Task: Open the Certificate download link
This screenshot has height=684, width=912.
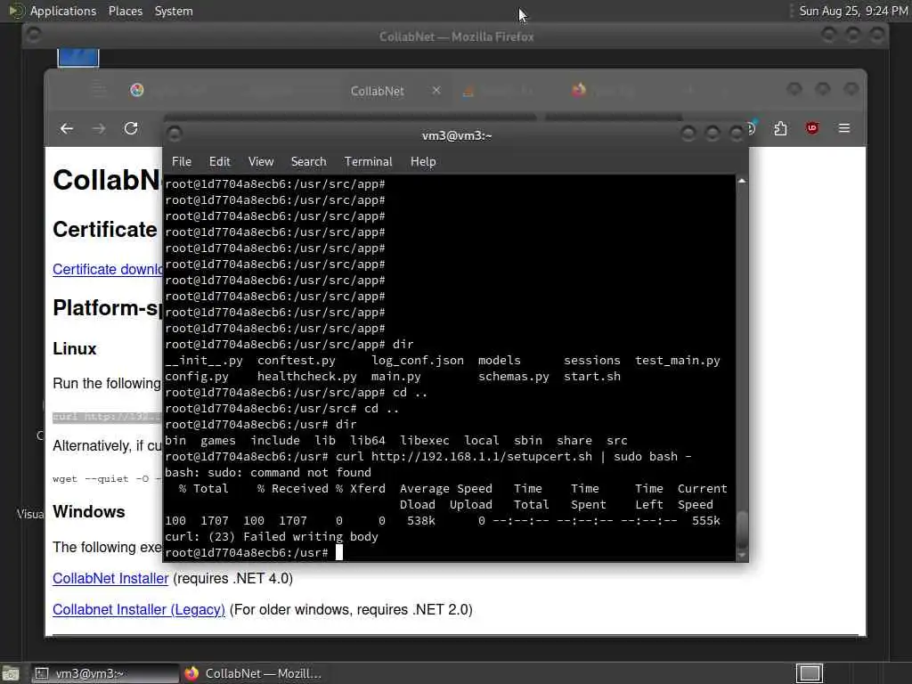Action: [x=108, y=269]
